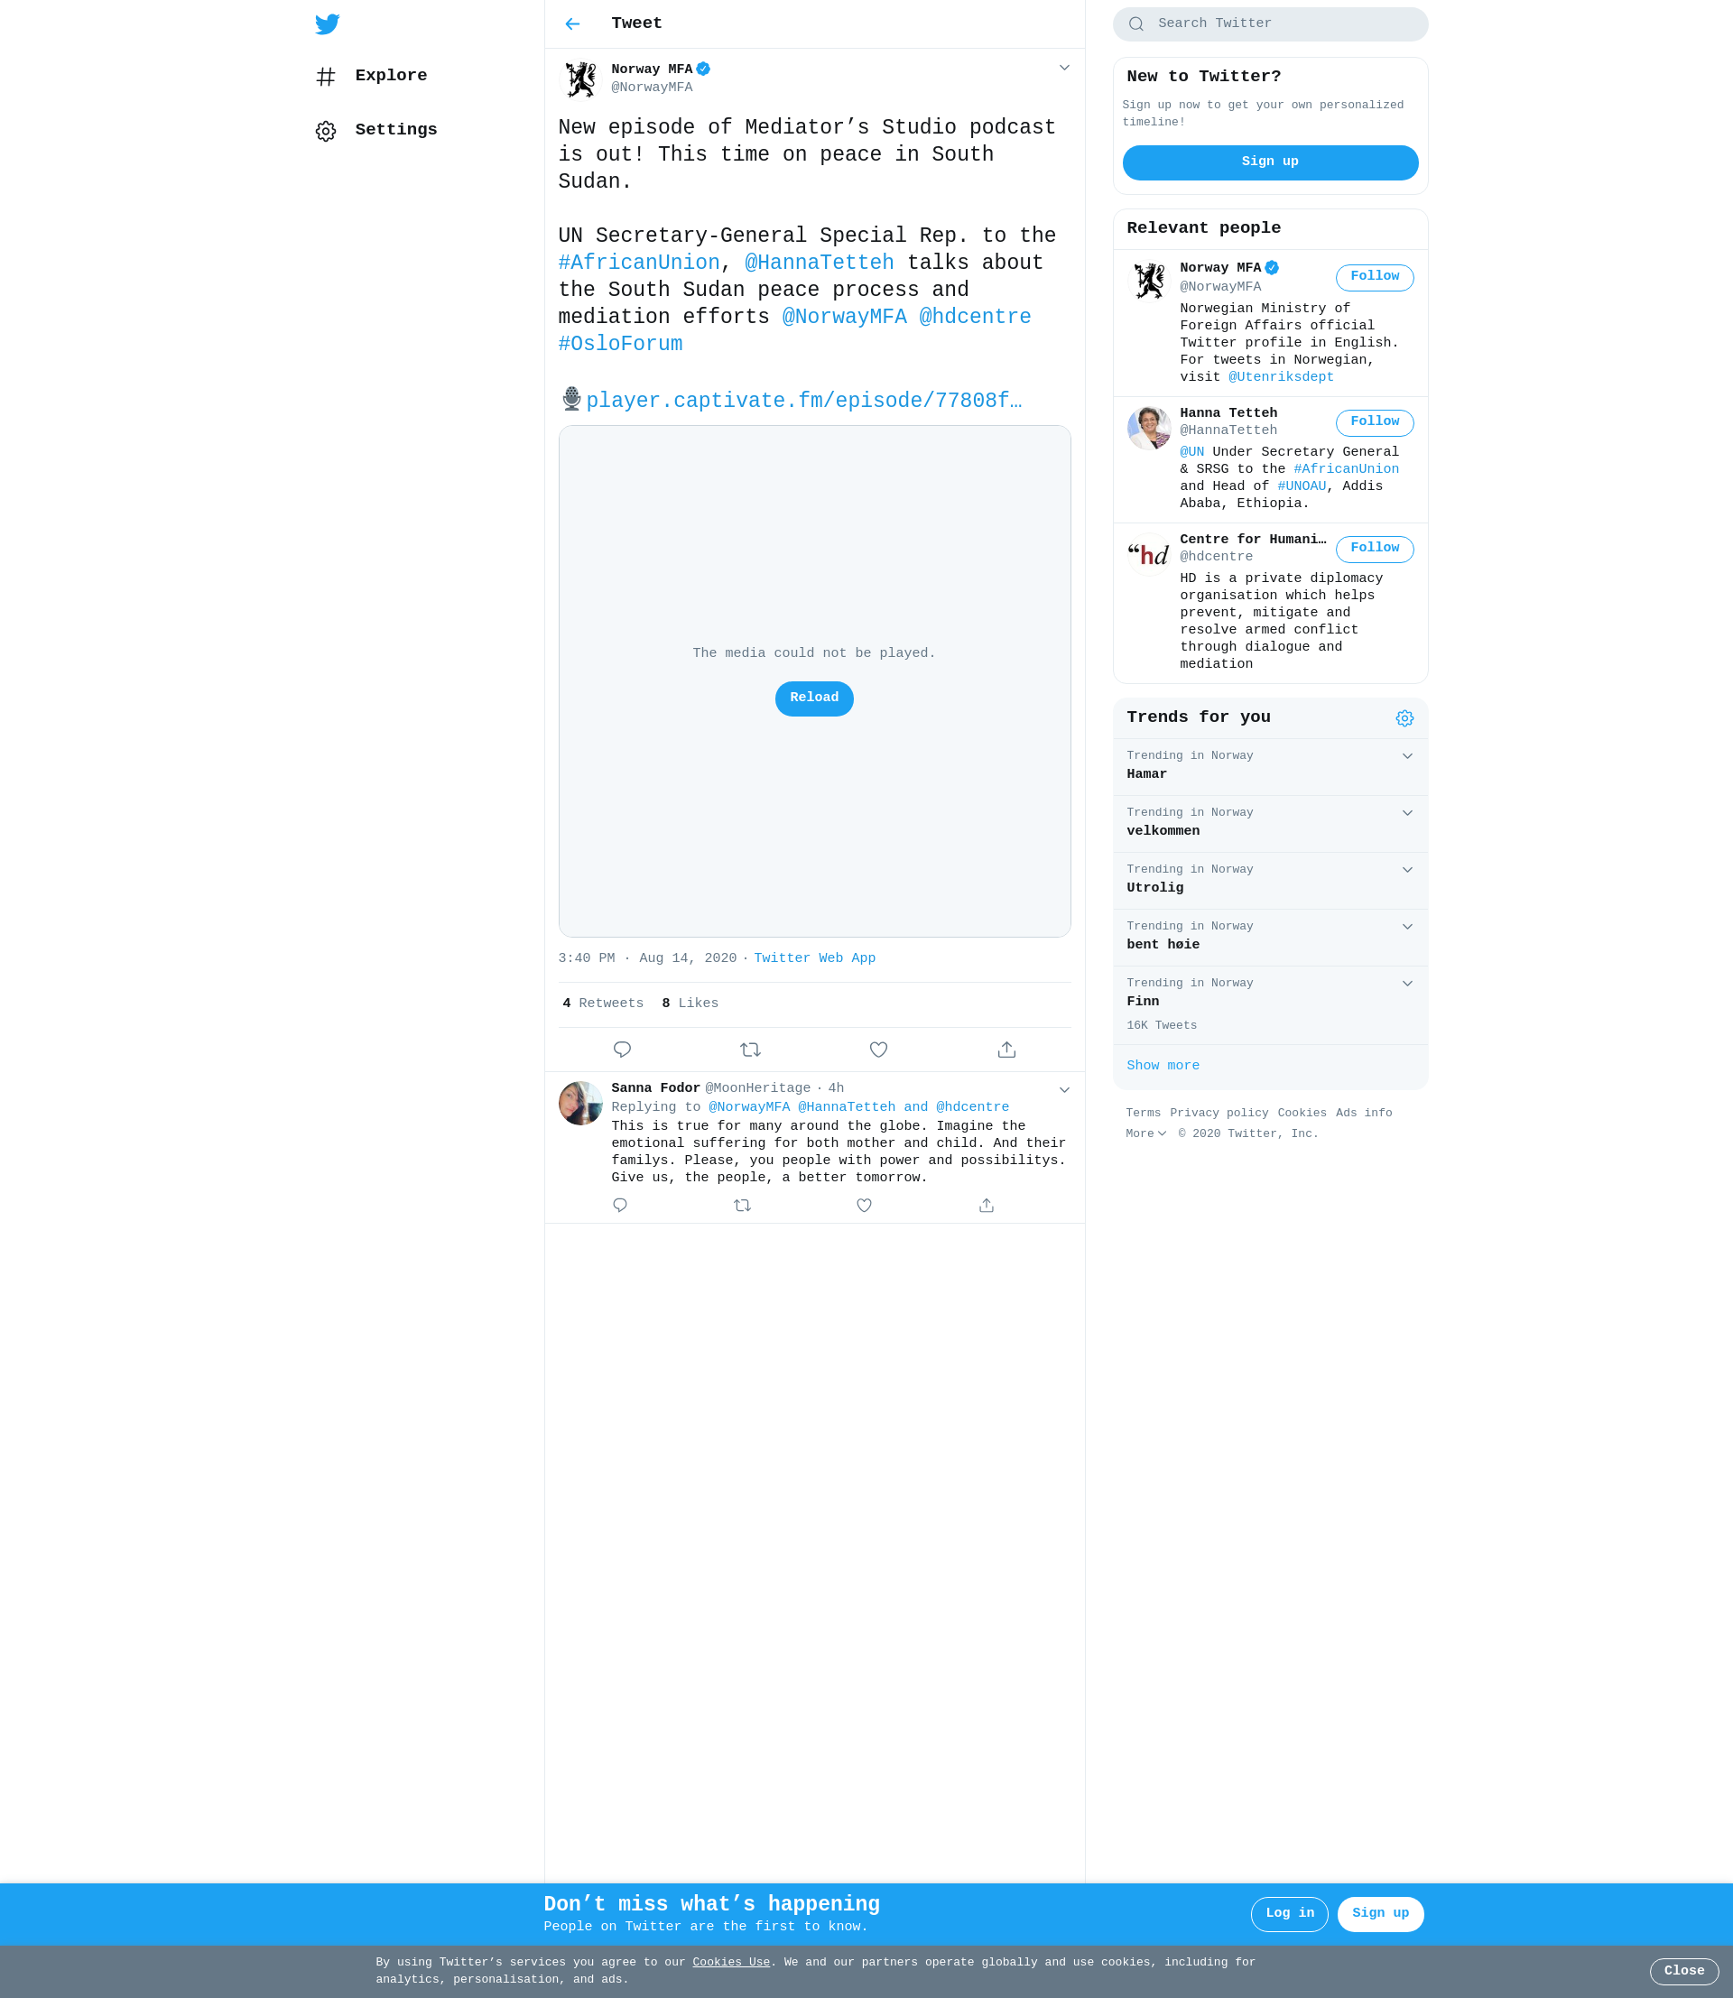Open the player.captivate.fm episode link
1733x1998 pixels.
(x=803, y=401)
